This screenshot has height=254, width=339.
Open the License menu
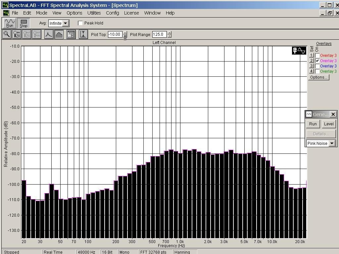pyautogui.click(x=131, y=13)
